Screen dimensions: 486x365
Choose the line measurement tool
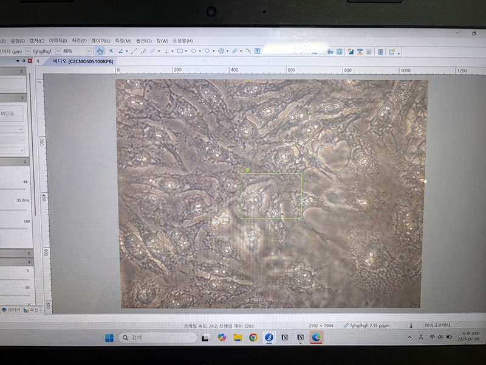(134, 51)
